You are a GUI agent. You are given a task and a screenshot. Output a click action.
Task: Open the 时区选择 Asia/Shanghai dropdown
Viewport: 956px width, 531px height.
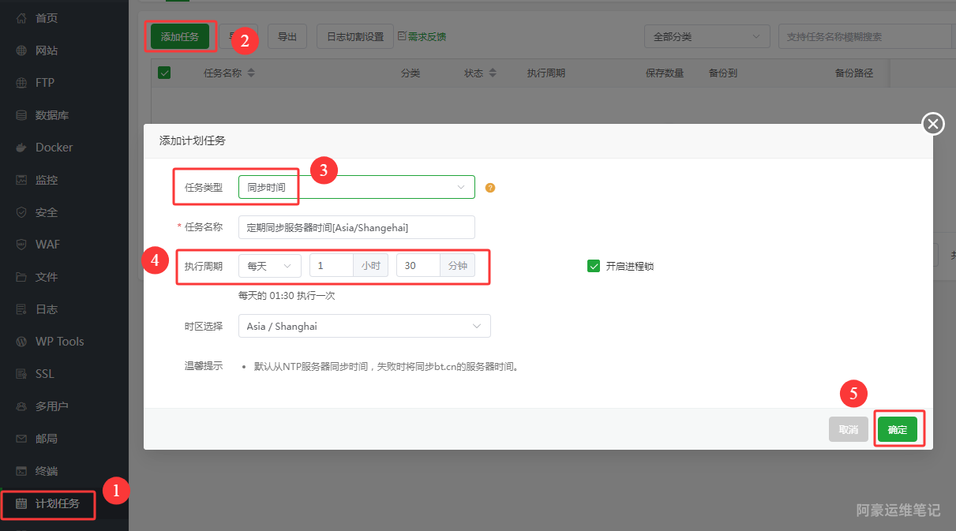click(x=364, y=326)
